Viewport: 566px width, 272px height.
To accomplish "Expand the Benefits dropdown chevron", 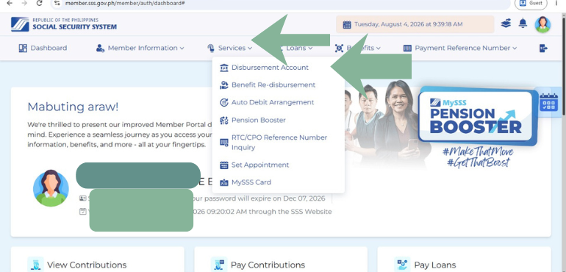I will tap(378, 48).
